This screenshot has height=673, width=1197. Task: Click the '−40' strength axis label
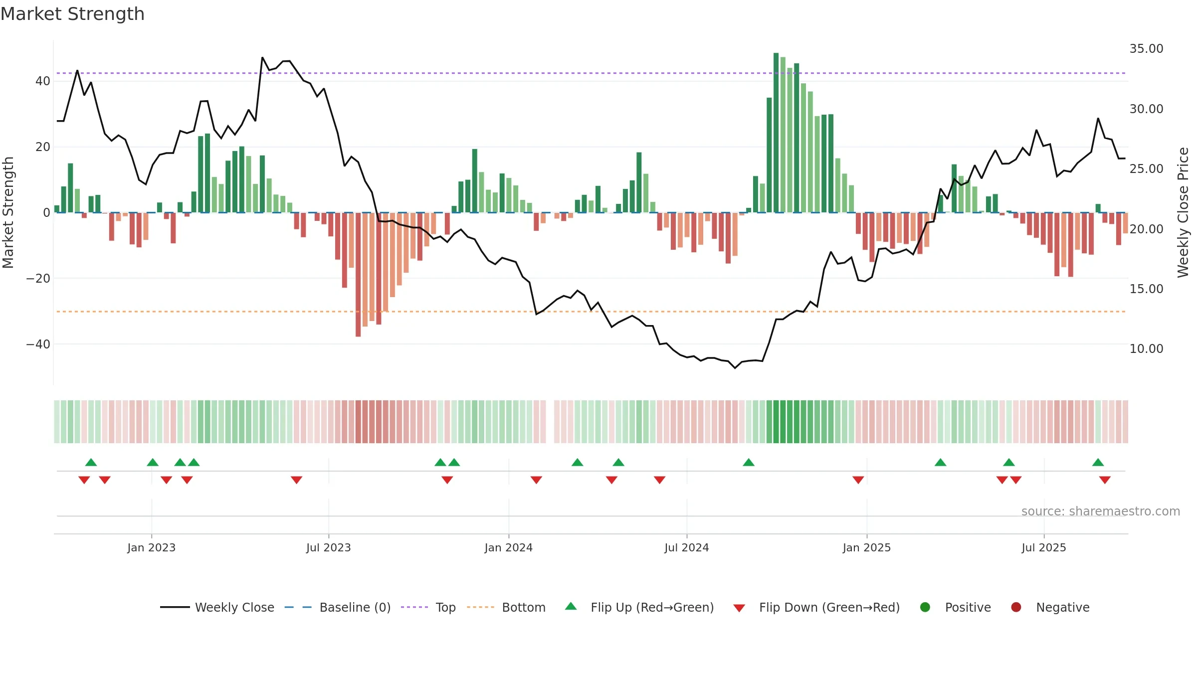38,344
